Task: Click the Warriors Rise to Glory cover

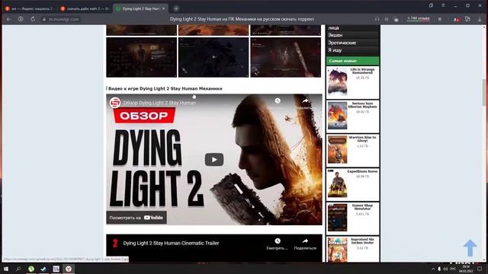Action: tap(337, 150)
